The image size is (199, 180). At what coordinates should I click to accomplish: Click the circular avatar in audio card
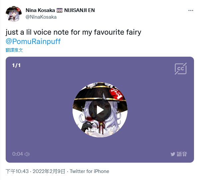[100, 110]
